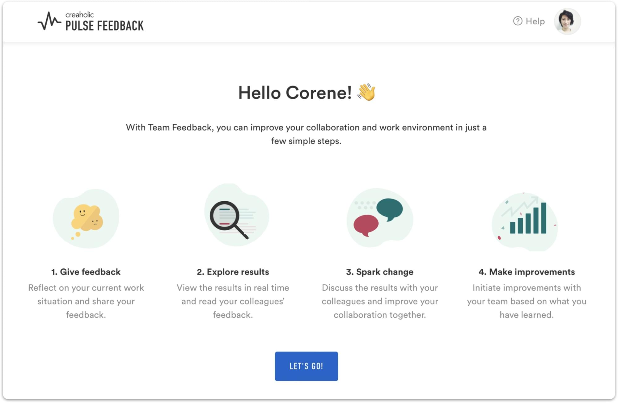Click the bar chart Make improvements illustration
This screenshot has width=618, height=403.
click(525, 221)
